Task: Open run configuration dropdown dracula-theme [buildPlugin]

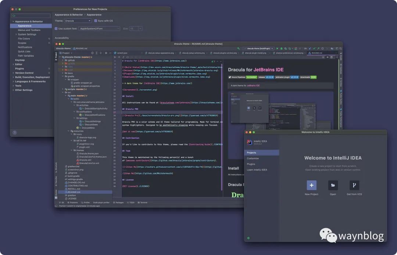Action: (x=259, y=49)
